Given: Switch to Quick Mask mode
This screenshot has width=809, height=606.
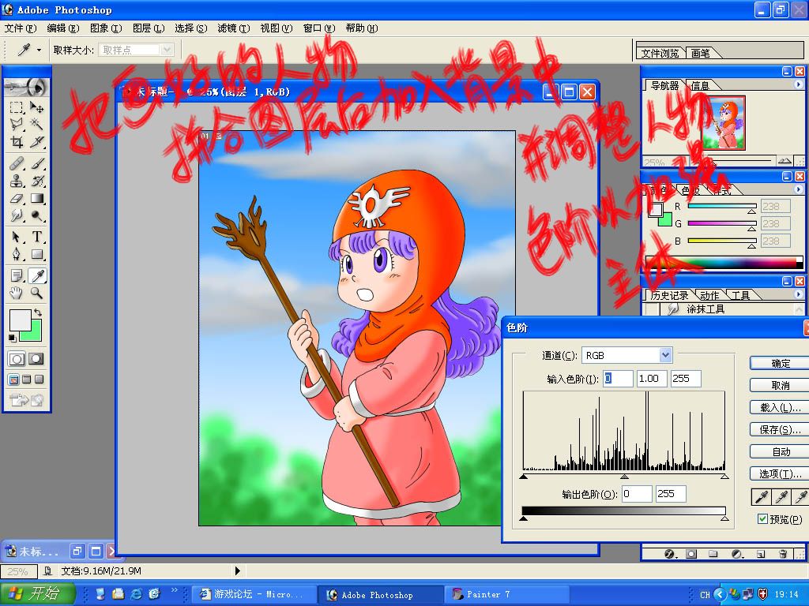Looking at the screenshot, I should pyautogui.click(x=36, y=359).
